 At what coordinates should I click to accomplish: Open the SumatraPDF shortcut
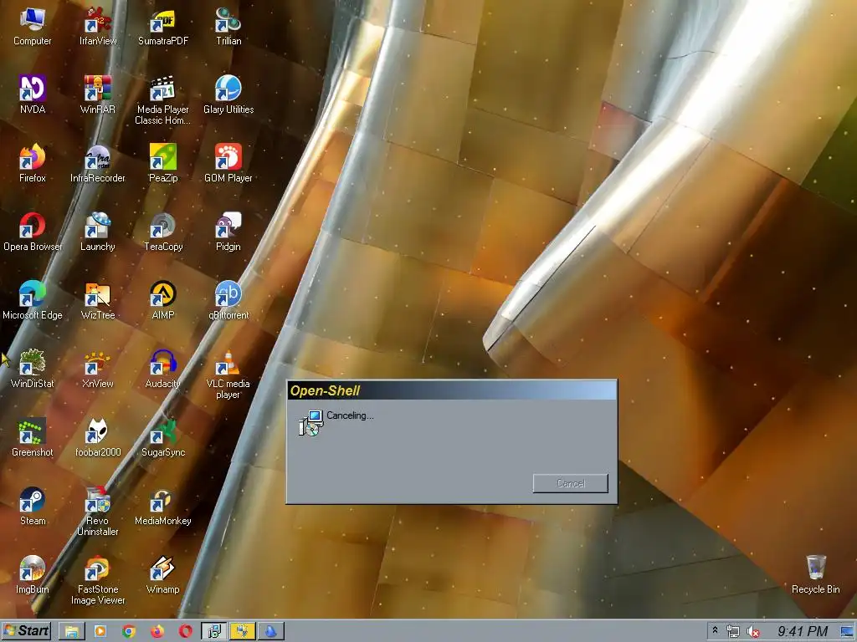click(x=163, y=27)
